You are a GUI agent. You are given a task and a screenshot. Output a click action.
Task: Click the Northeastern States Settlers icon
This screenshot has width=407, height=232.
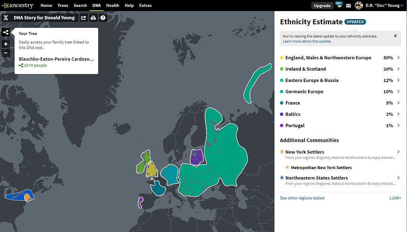(282, 178)
